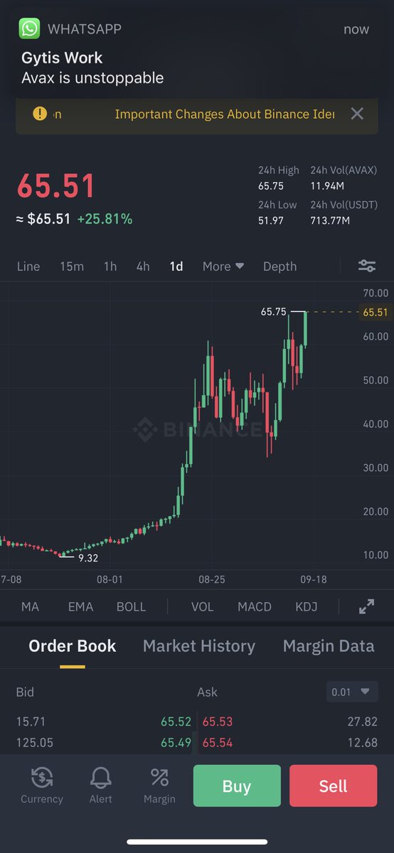Tap the 24h Vol(USDT) 713.77M value

coord(330,221)
